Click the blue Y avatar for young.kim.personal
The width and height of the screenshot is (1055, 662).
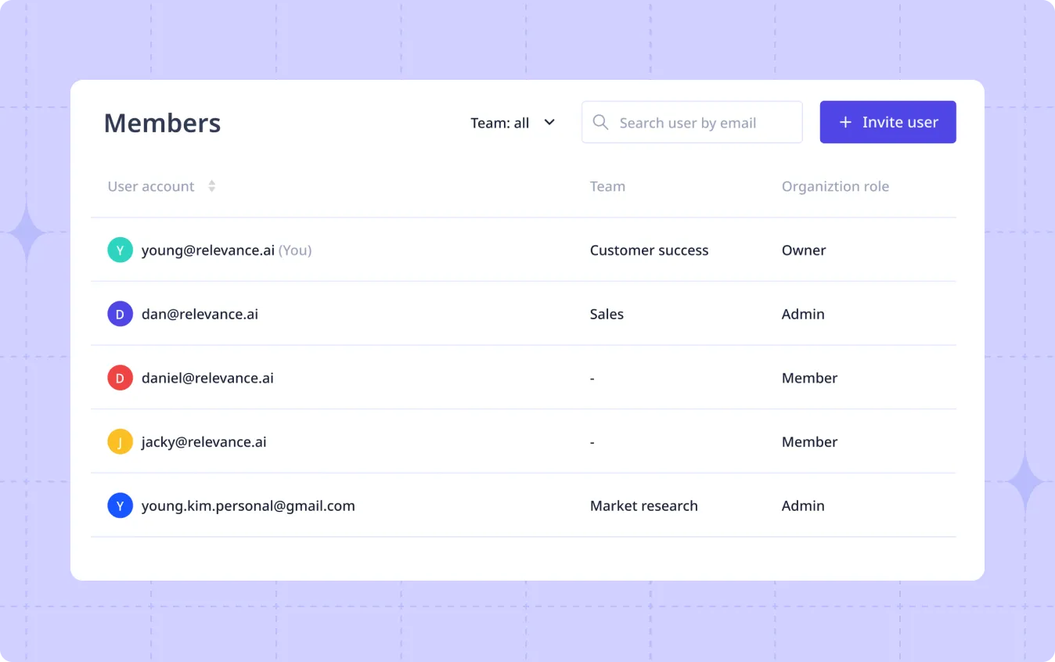(120, 505)
